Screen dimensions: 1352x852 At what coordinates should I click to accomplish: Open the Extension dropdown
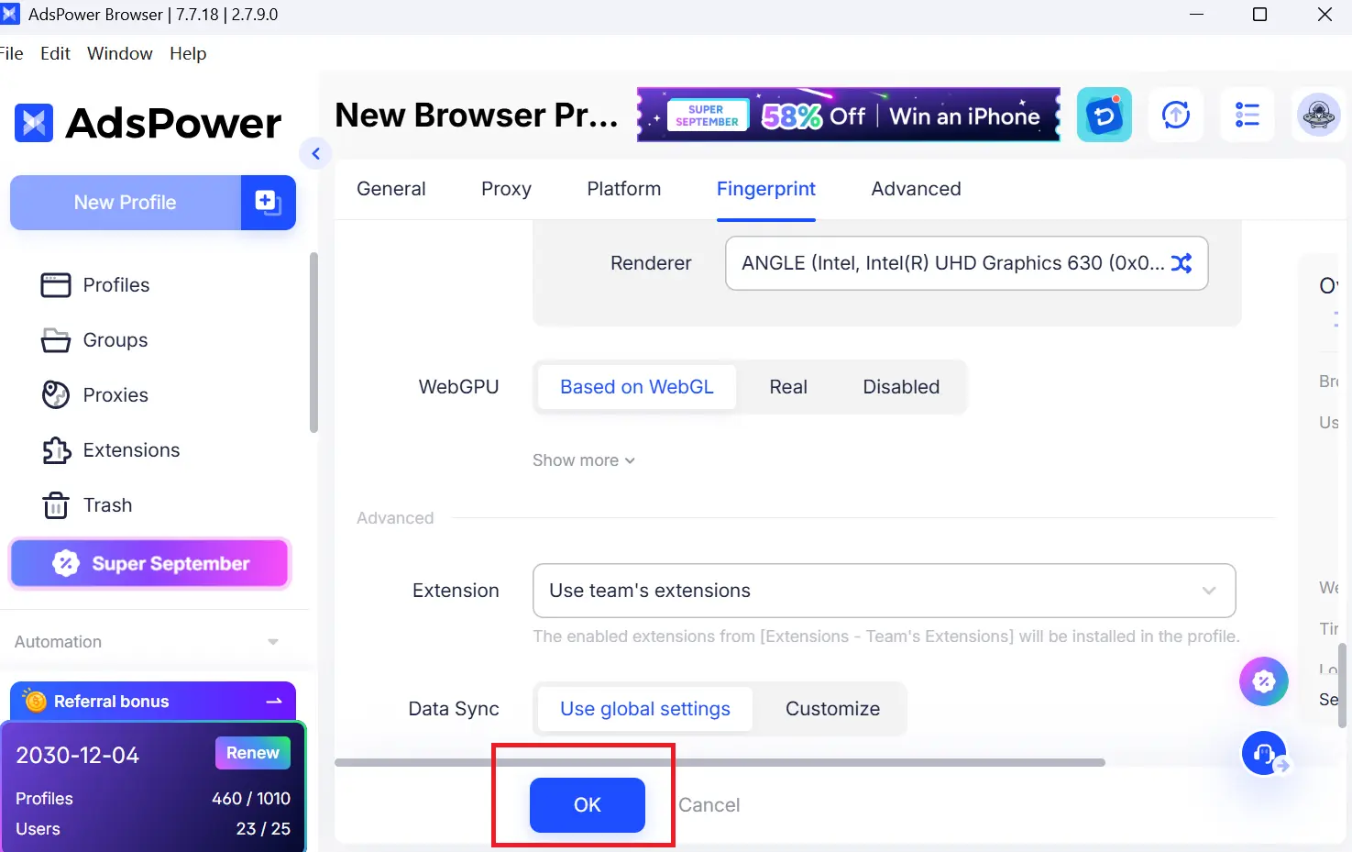pos(884,591)
